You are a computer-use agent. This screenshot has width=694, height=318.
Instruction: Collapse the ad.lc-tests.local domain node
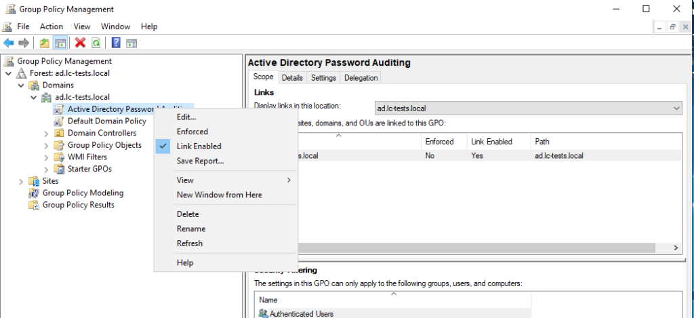[x=34, y=97]
